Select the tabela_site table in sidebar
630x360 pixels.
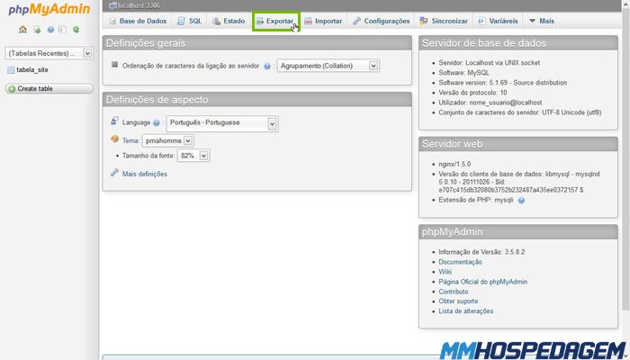32,70
